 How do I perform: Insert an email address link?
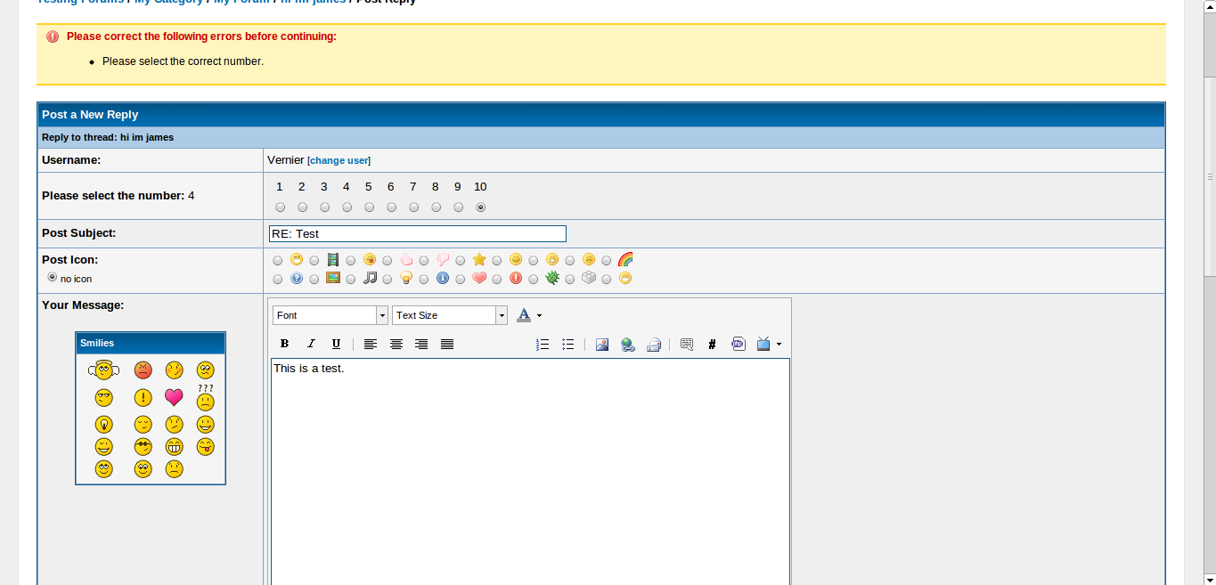(653, 345)
